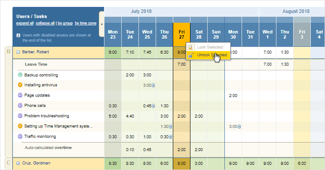Click Phone calls 1:30 cell on Thu 26
Viewport: 325px width, 170px height.
tap(164, 106)
